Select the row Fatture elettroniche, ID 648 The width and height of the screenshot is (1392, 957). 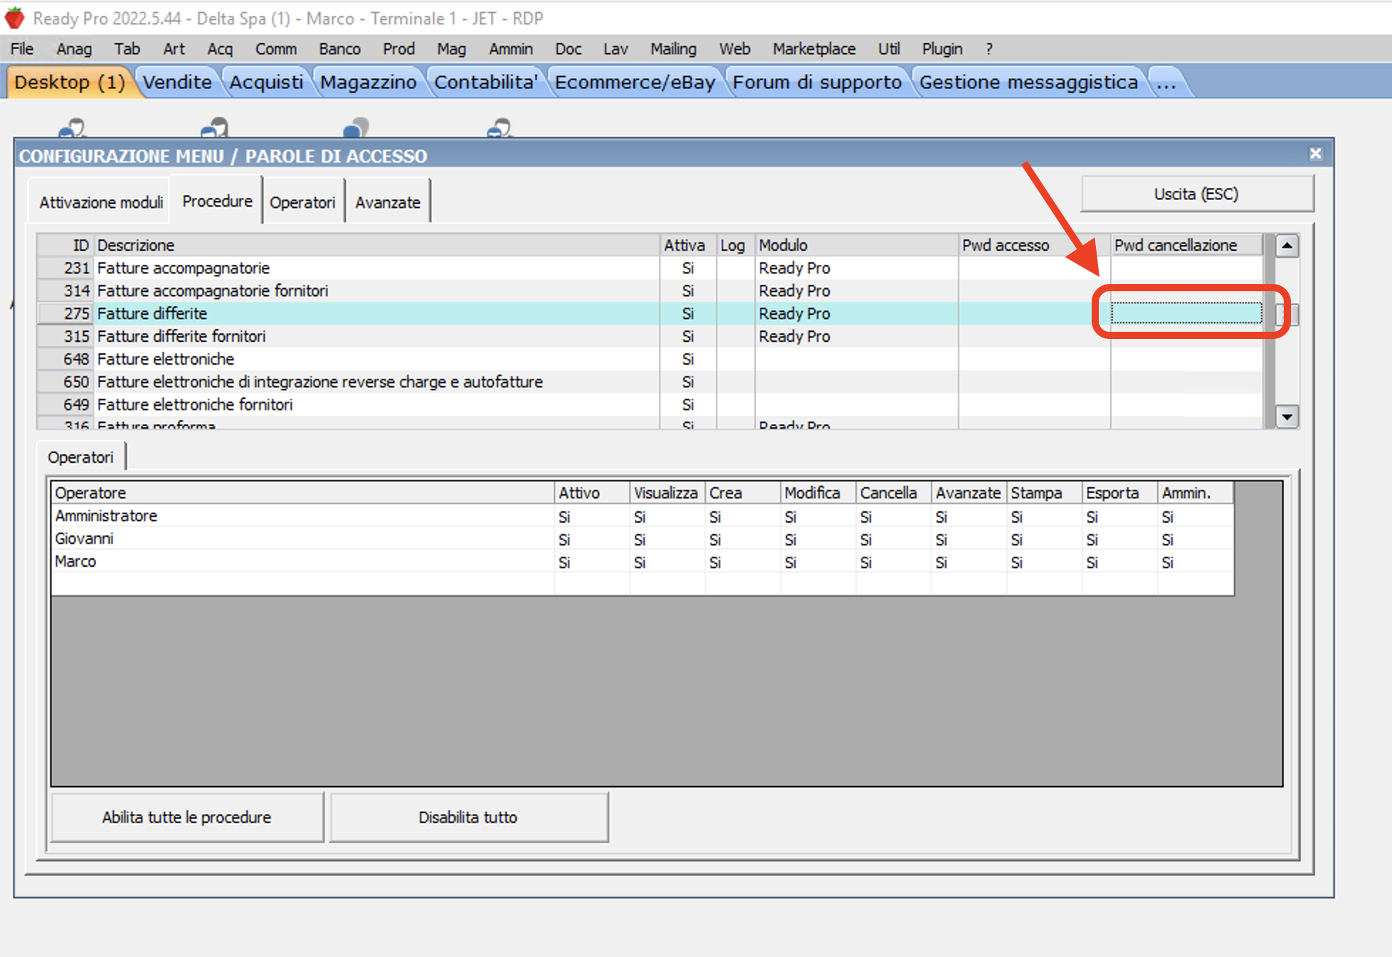click(650, 359)
